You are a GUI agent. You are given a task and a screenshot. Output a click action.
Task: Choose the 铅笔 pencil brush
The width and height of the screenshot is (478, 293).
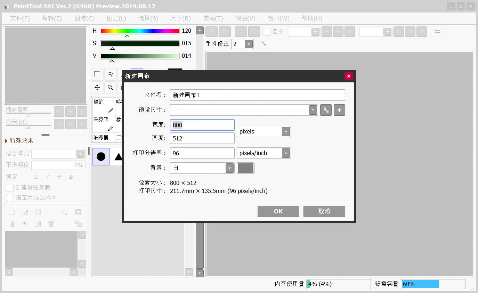(104, 106)
